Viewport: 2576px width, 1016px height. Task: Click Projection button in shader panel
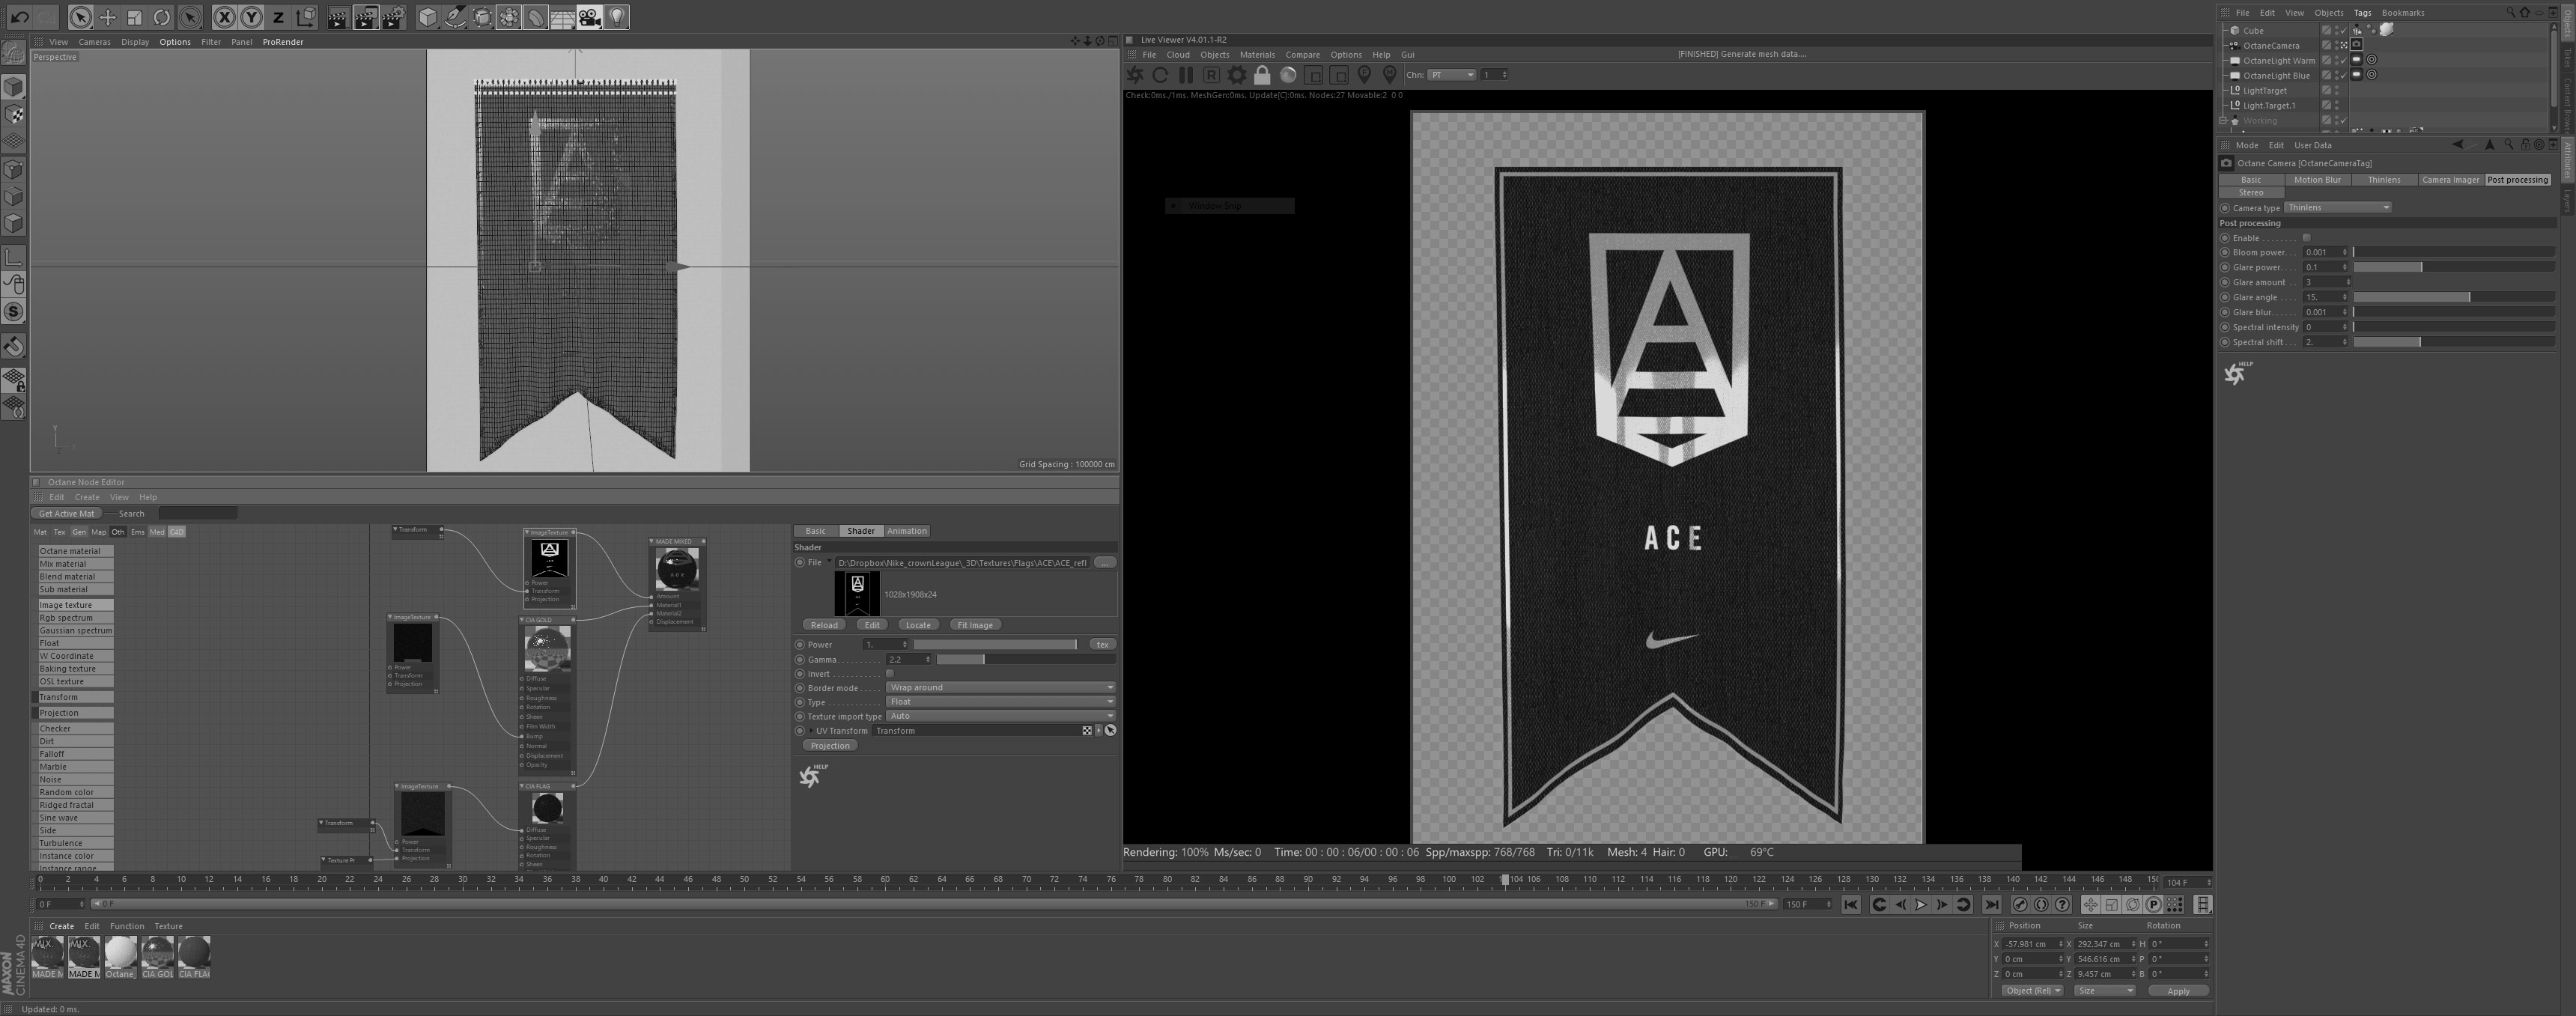tap(830, 746)
